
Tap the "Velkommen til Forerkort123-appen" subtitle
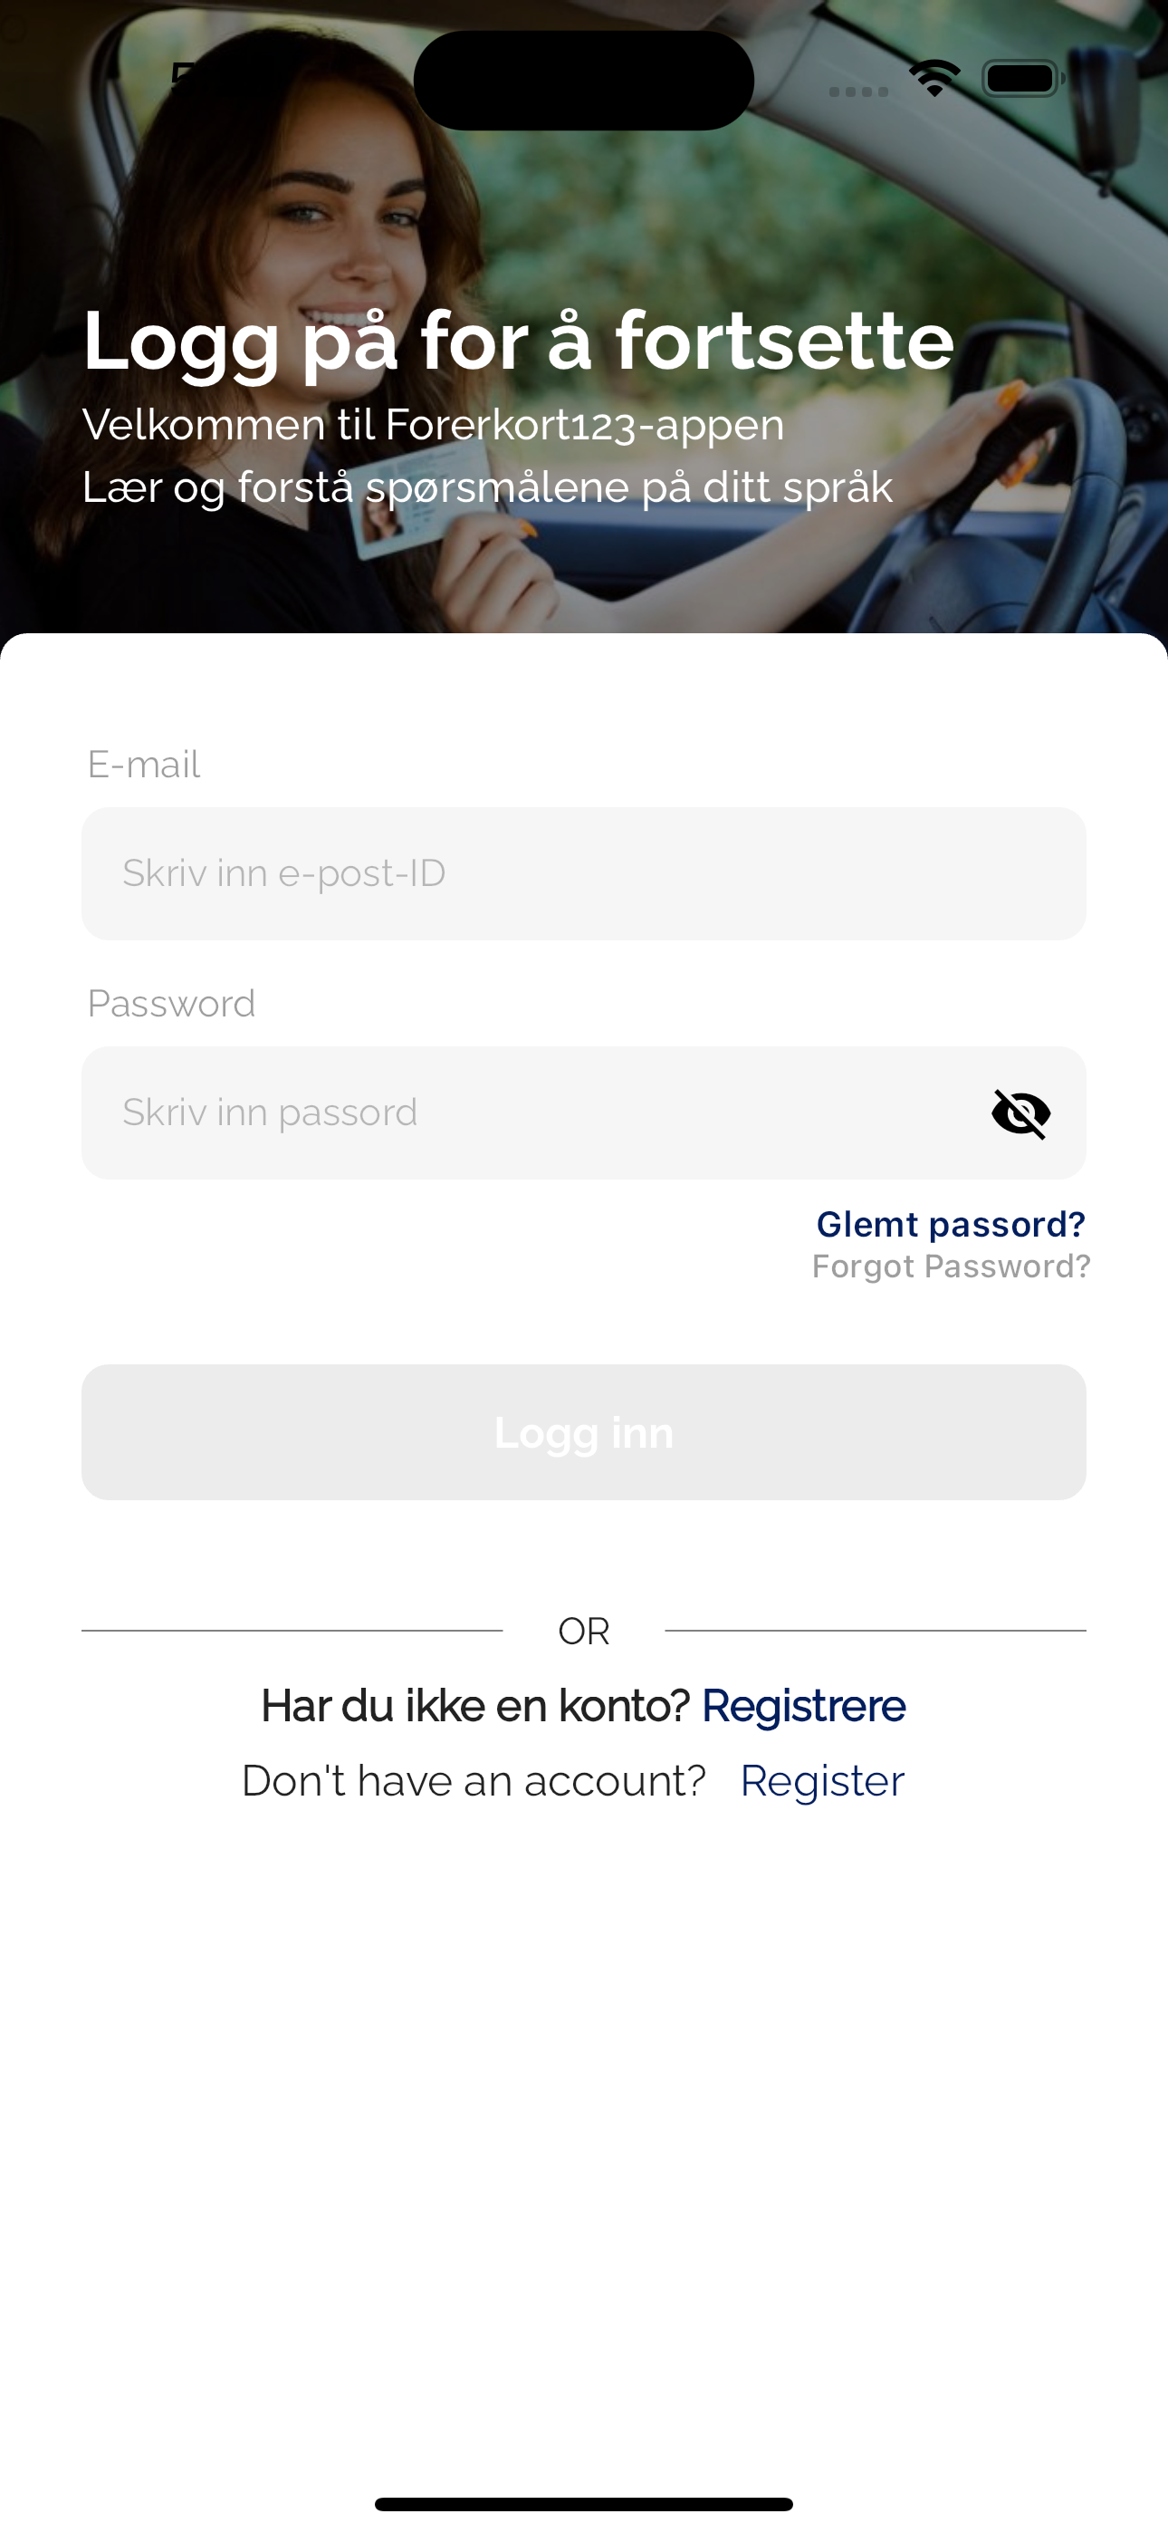pyautogui.click(x=434, y=425)
